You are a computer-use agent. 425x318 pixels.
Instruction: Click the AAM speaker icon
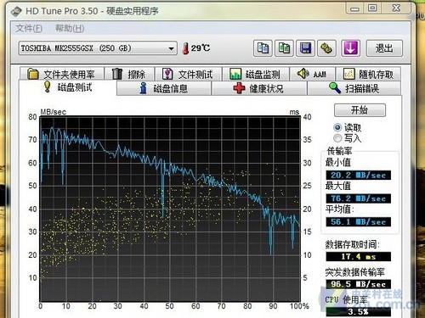pos(303,74)
